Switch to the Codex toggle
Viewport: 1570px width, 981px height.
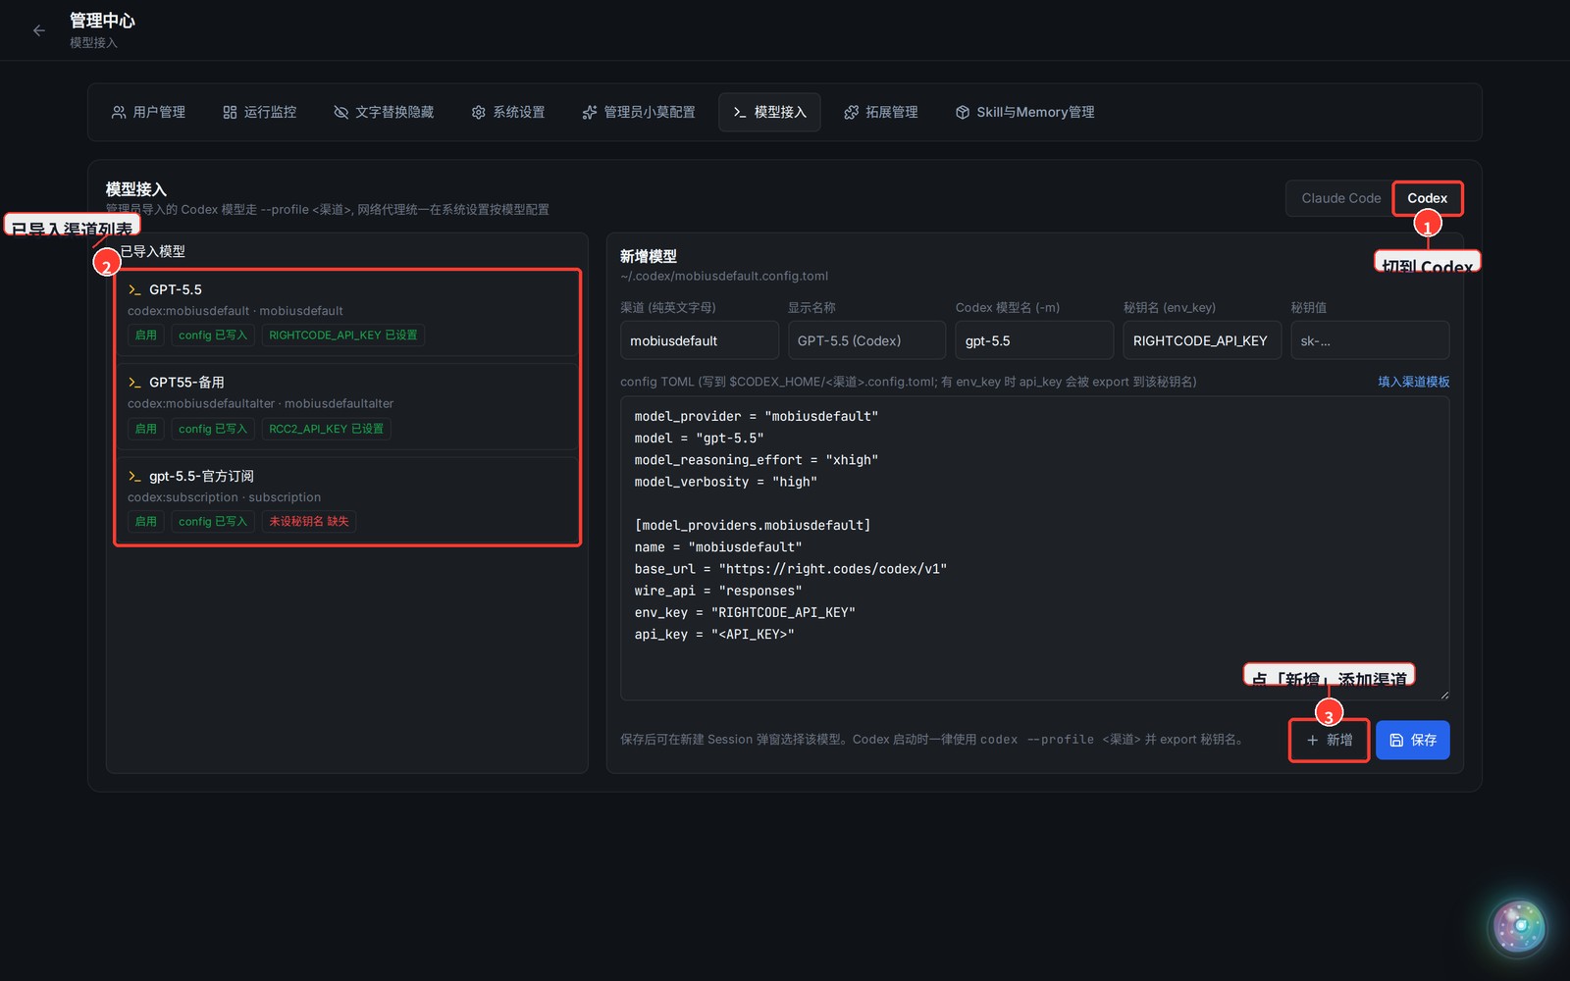(1427, 198)
